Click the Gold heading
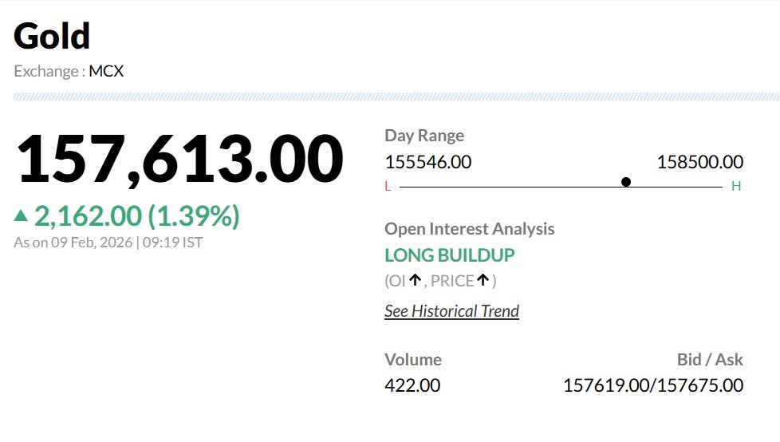Image resolution: width=780 pixels, height=442 pixels. coord(52,37)
